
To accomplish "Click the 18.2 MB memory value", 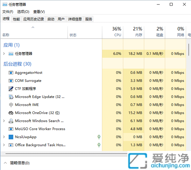I will click(x=135, y=53).
